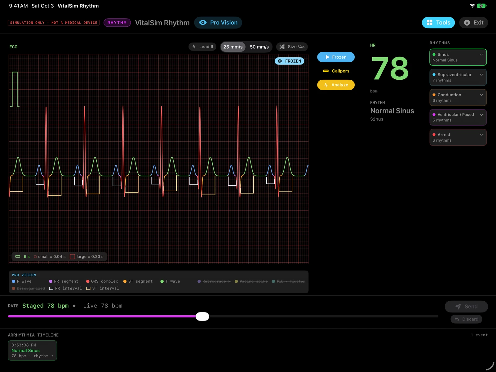
Task: Click the large = 0.20 s grid legend
Action: 87,257
